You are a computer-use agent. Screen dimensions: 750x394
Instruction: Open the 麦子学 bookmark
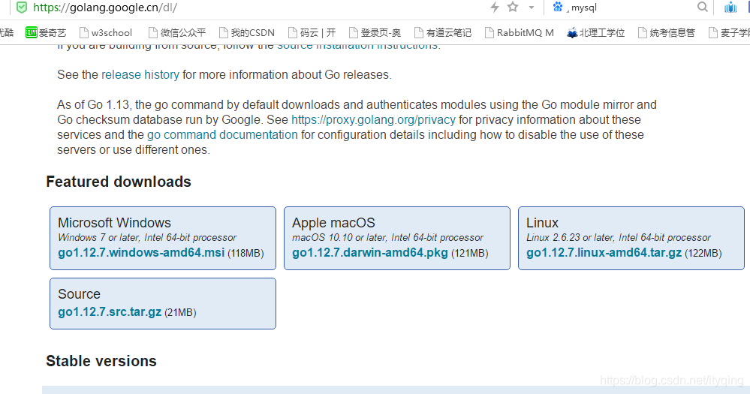(729, 32)
